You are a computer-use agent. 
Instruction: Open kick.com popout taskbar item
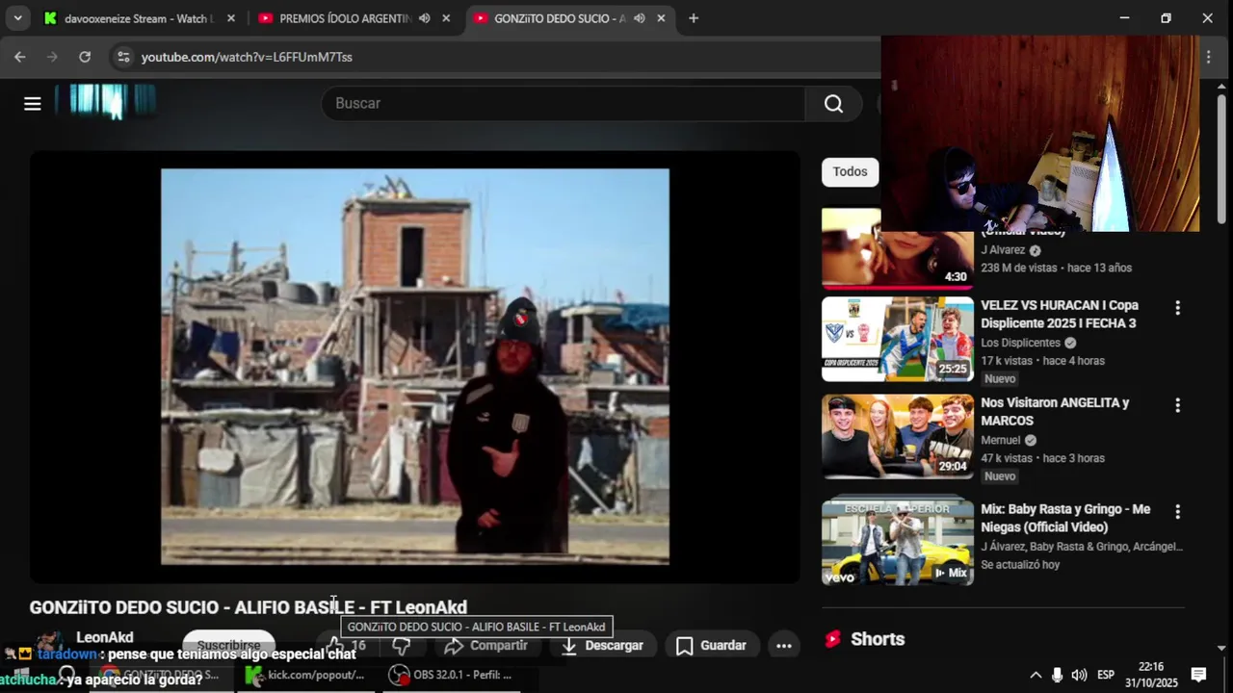(x=306, y=675)
